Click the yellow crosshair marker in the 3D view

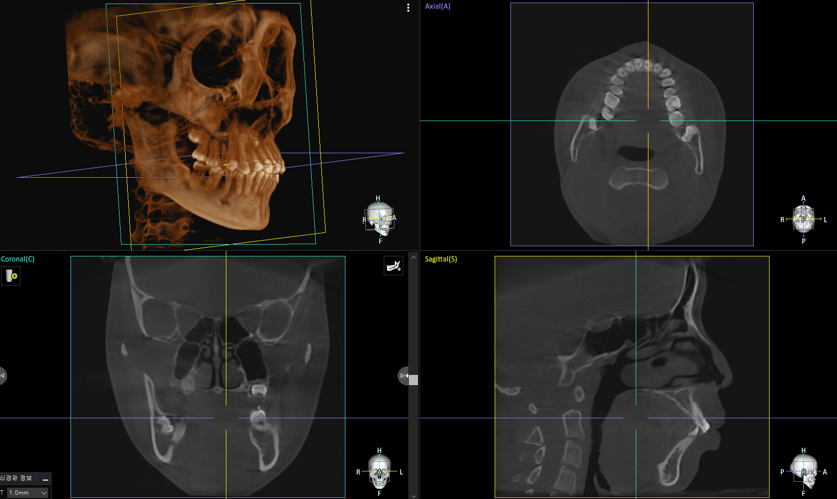pos(226,164)
